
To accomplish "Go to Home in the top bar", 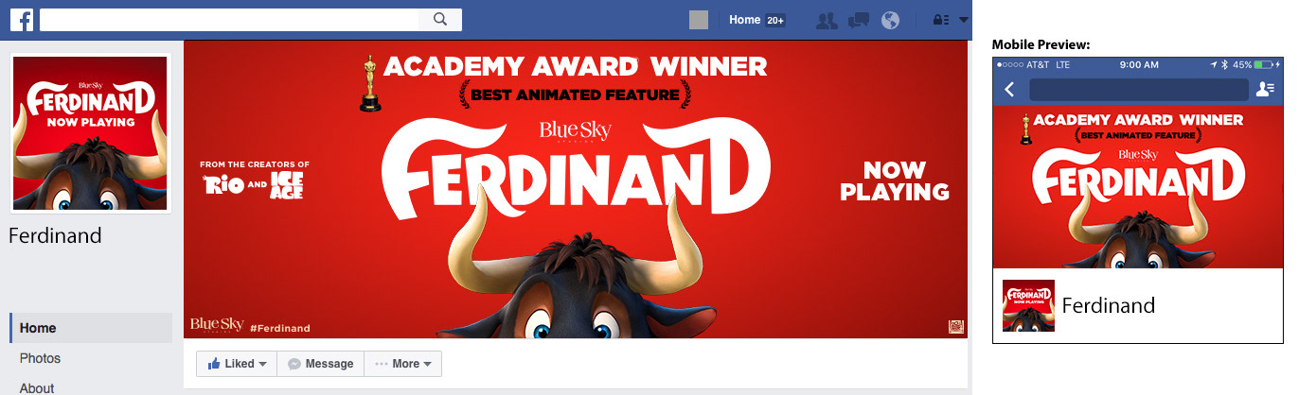I will click(745, 20).
